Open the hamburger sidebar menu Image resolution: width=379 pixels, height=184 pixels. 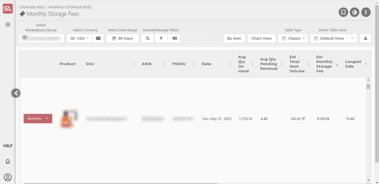8,25
